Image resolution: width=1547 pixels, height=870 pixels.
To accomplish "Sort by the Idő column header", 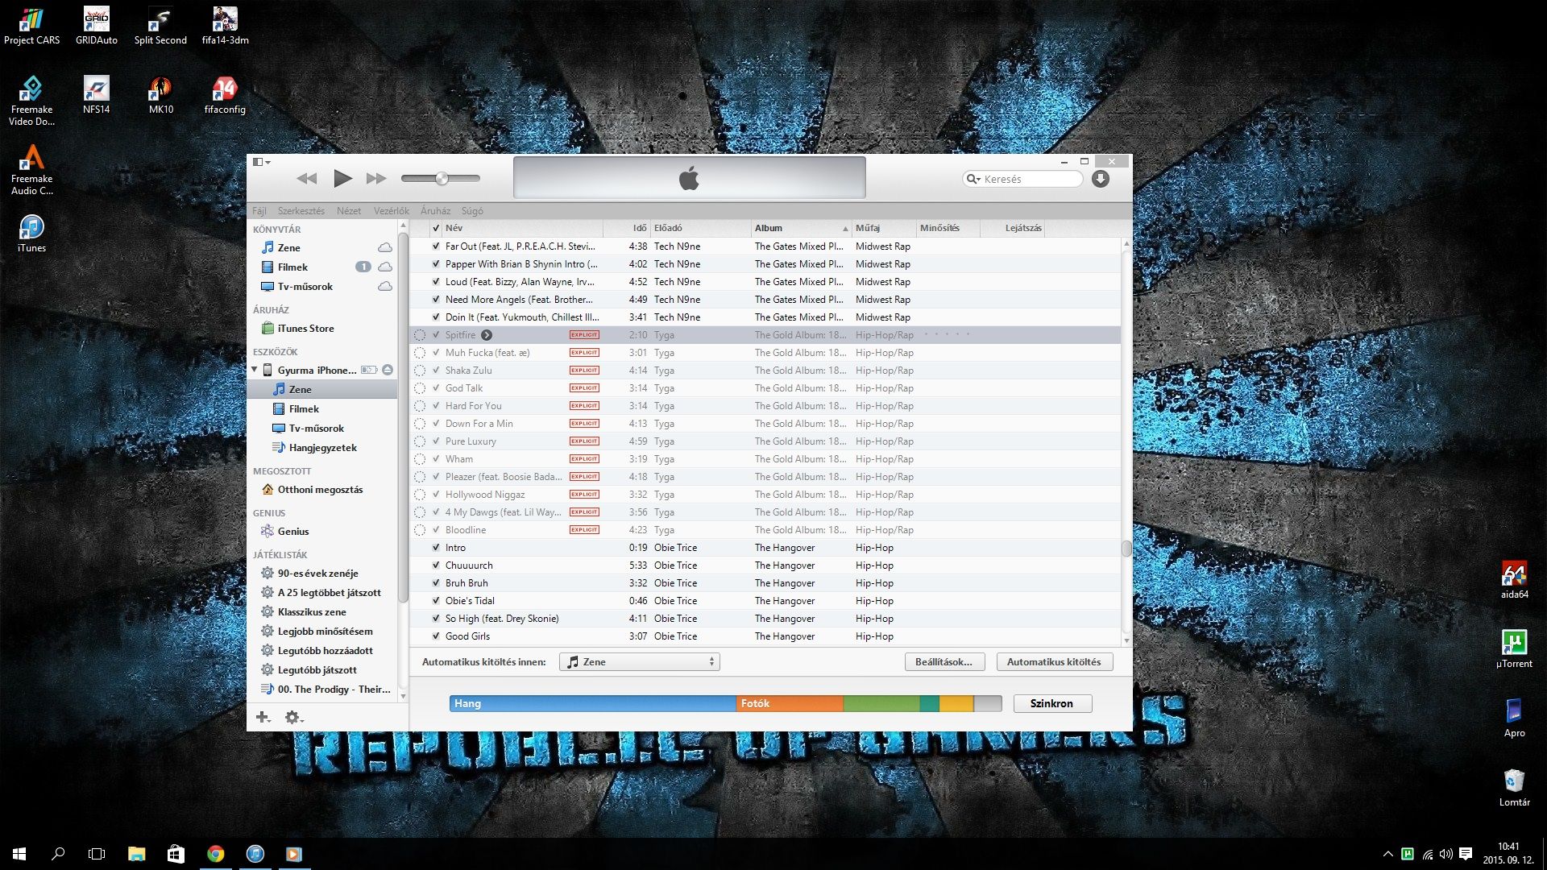I will (627, 228).
